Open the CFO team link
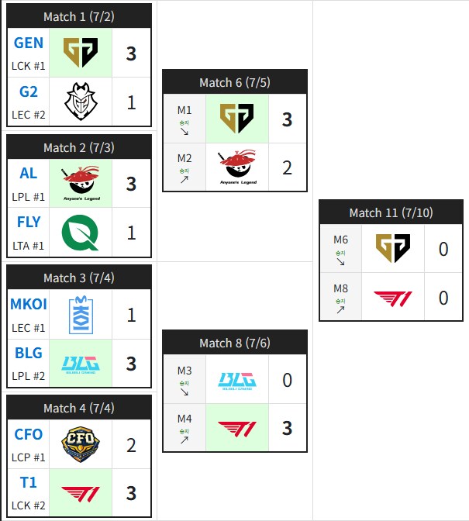 click(x=29, y=434)
